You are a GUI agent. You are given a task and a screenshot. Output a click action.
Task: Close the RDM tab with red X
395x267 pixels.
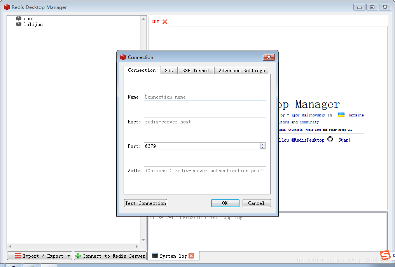click(x=165, y=22)
